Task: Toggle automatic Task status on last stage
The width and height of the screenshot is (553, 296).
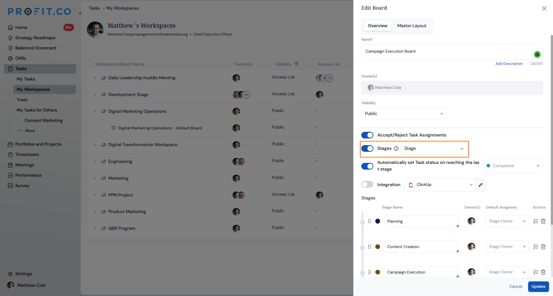Action: click(367, 166)
